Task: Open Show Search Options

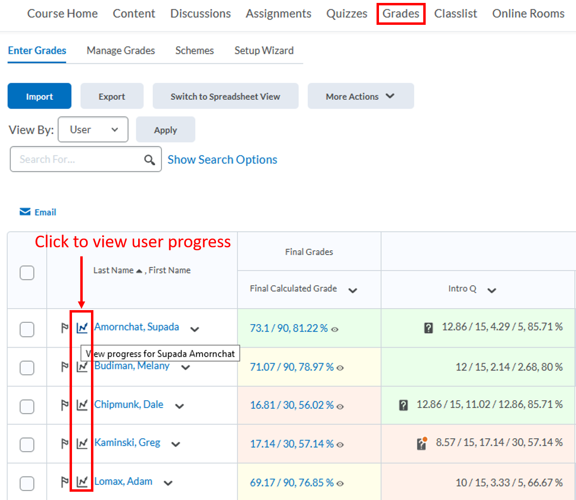Action: click(222, 159)
